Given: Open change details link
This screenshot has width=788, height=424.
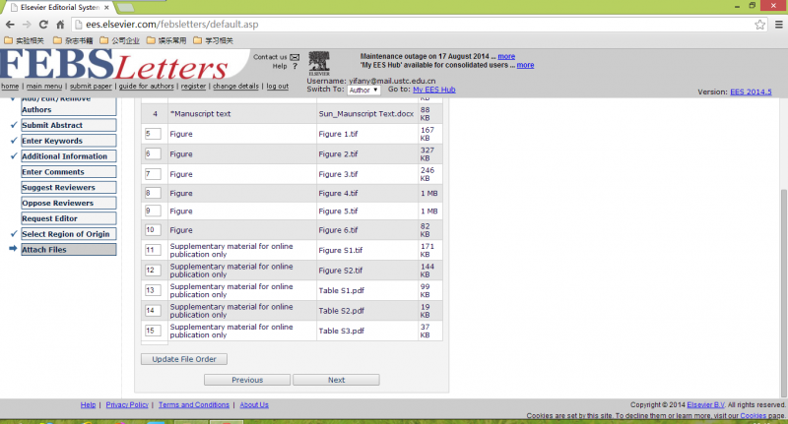Looking at the screenshot, I should tap(235, 87).
